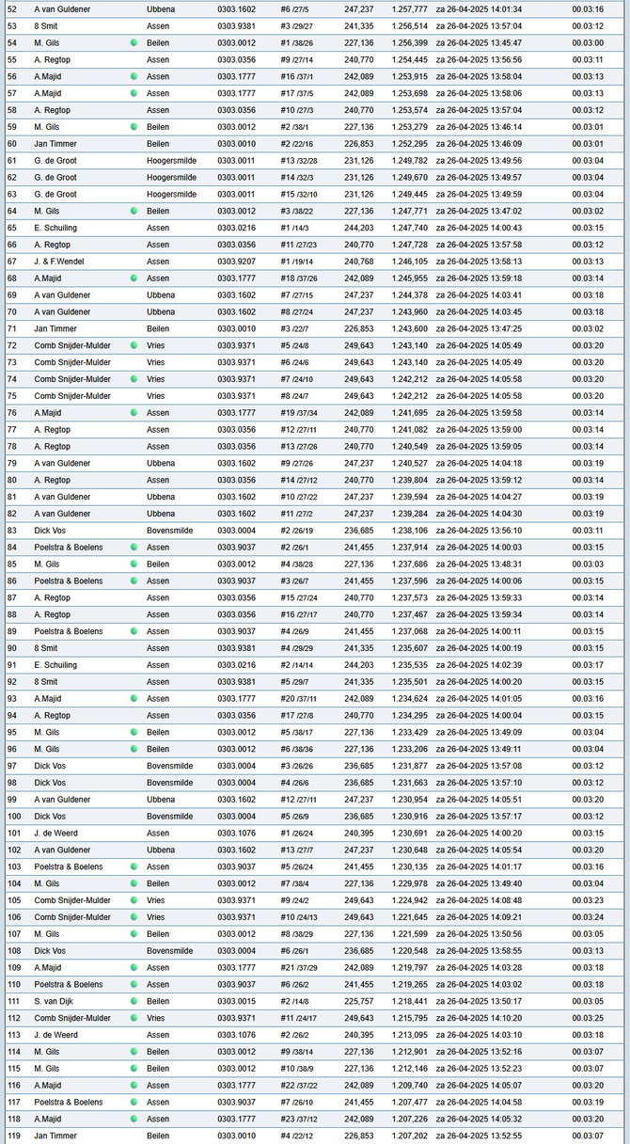
Task: Click Hoogersmilde in row 62
Action: click(171, 177)
